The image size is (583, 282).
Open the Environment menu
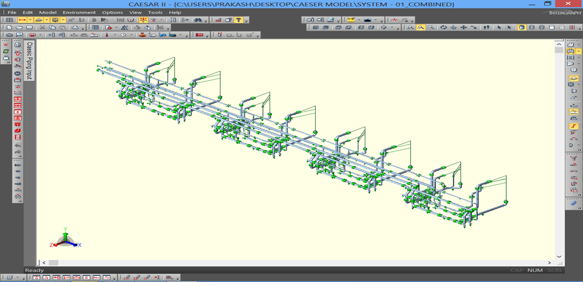tap(79, 12)
